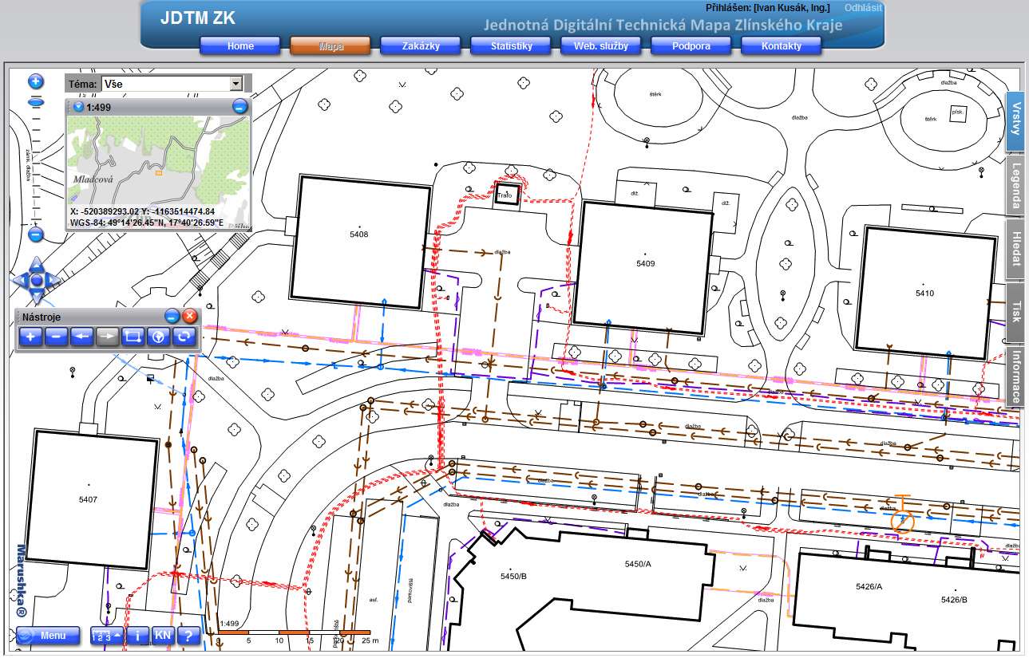Select the zoom-out tool in the Nástroje toolbar
The image size is (1029, 662).
(x=57, y=337)
